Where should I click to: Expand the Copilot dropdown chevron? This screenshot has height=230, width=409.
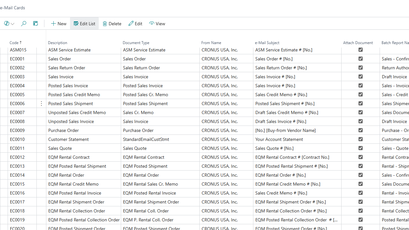click(12, 24)
